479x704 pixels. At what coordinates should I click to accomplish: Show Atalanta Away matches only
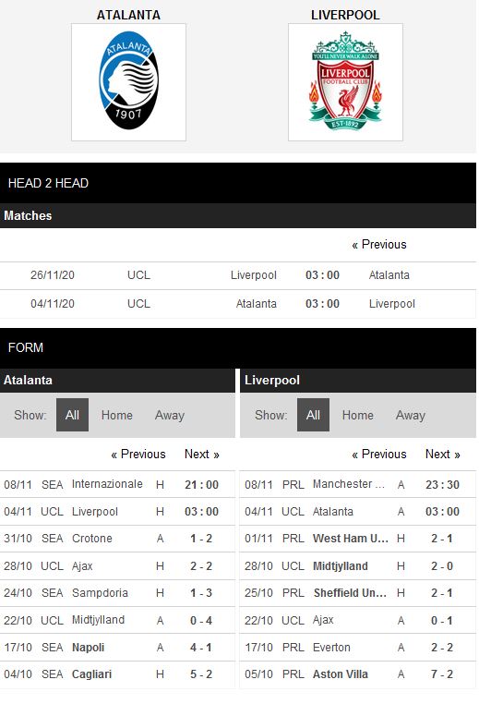coord(170,415)
